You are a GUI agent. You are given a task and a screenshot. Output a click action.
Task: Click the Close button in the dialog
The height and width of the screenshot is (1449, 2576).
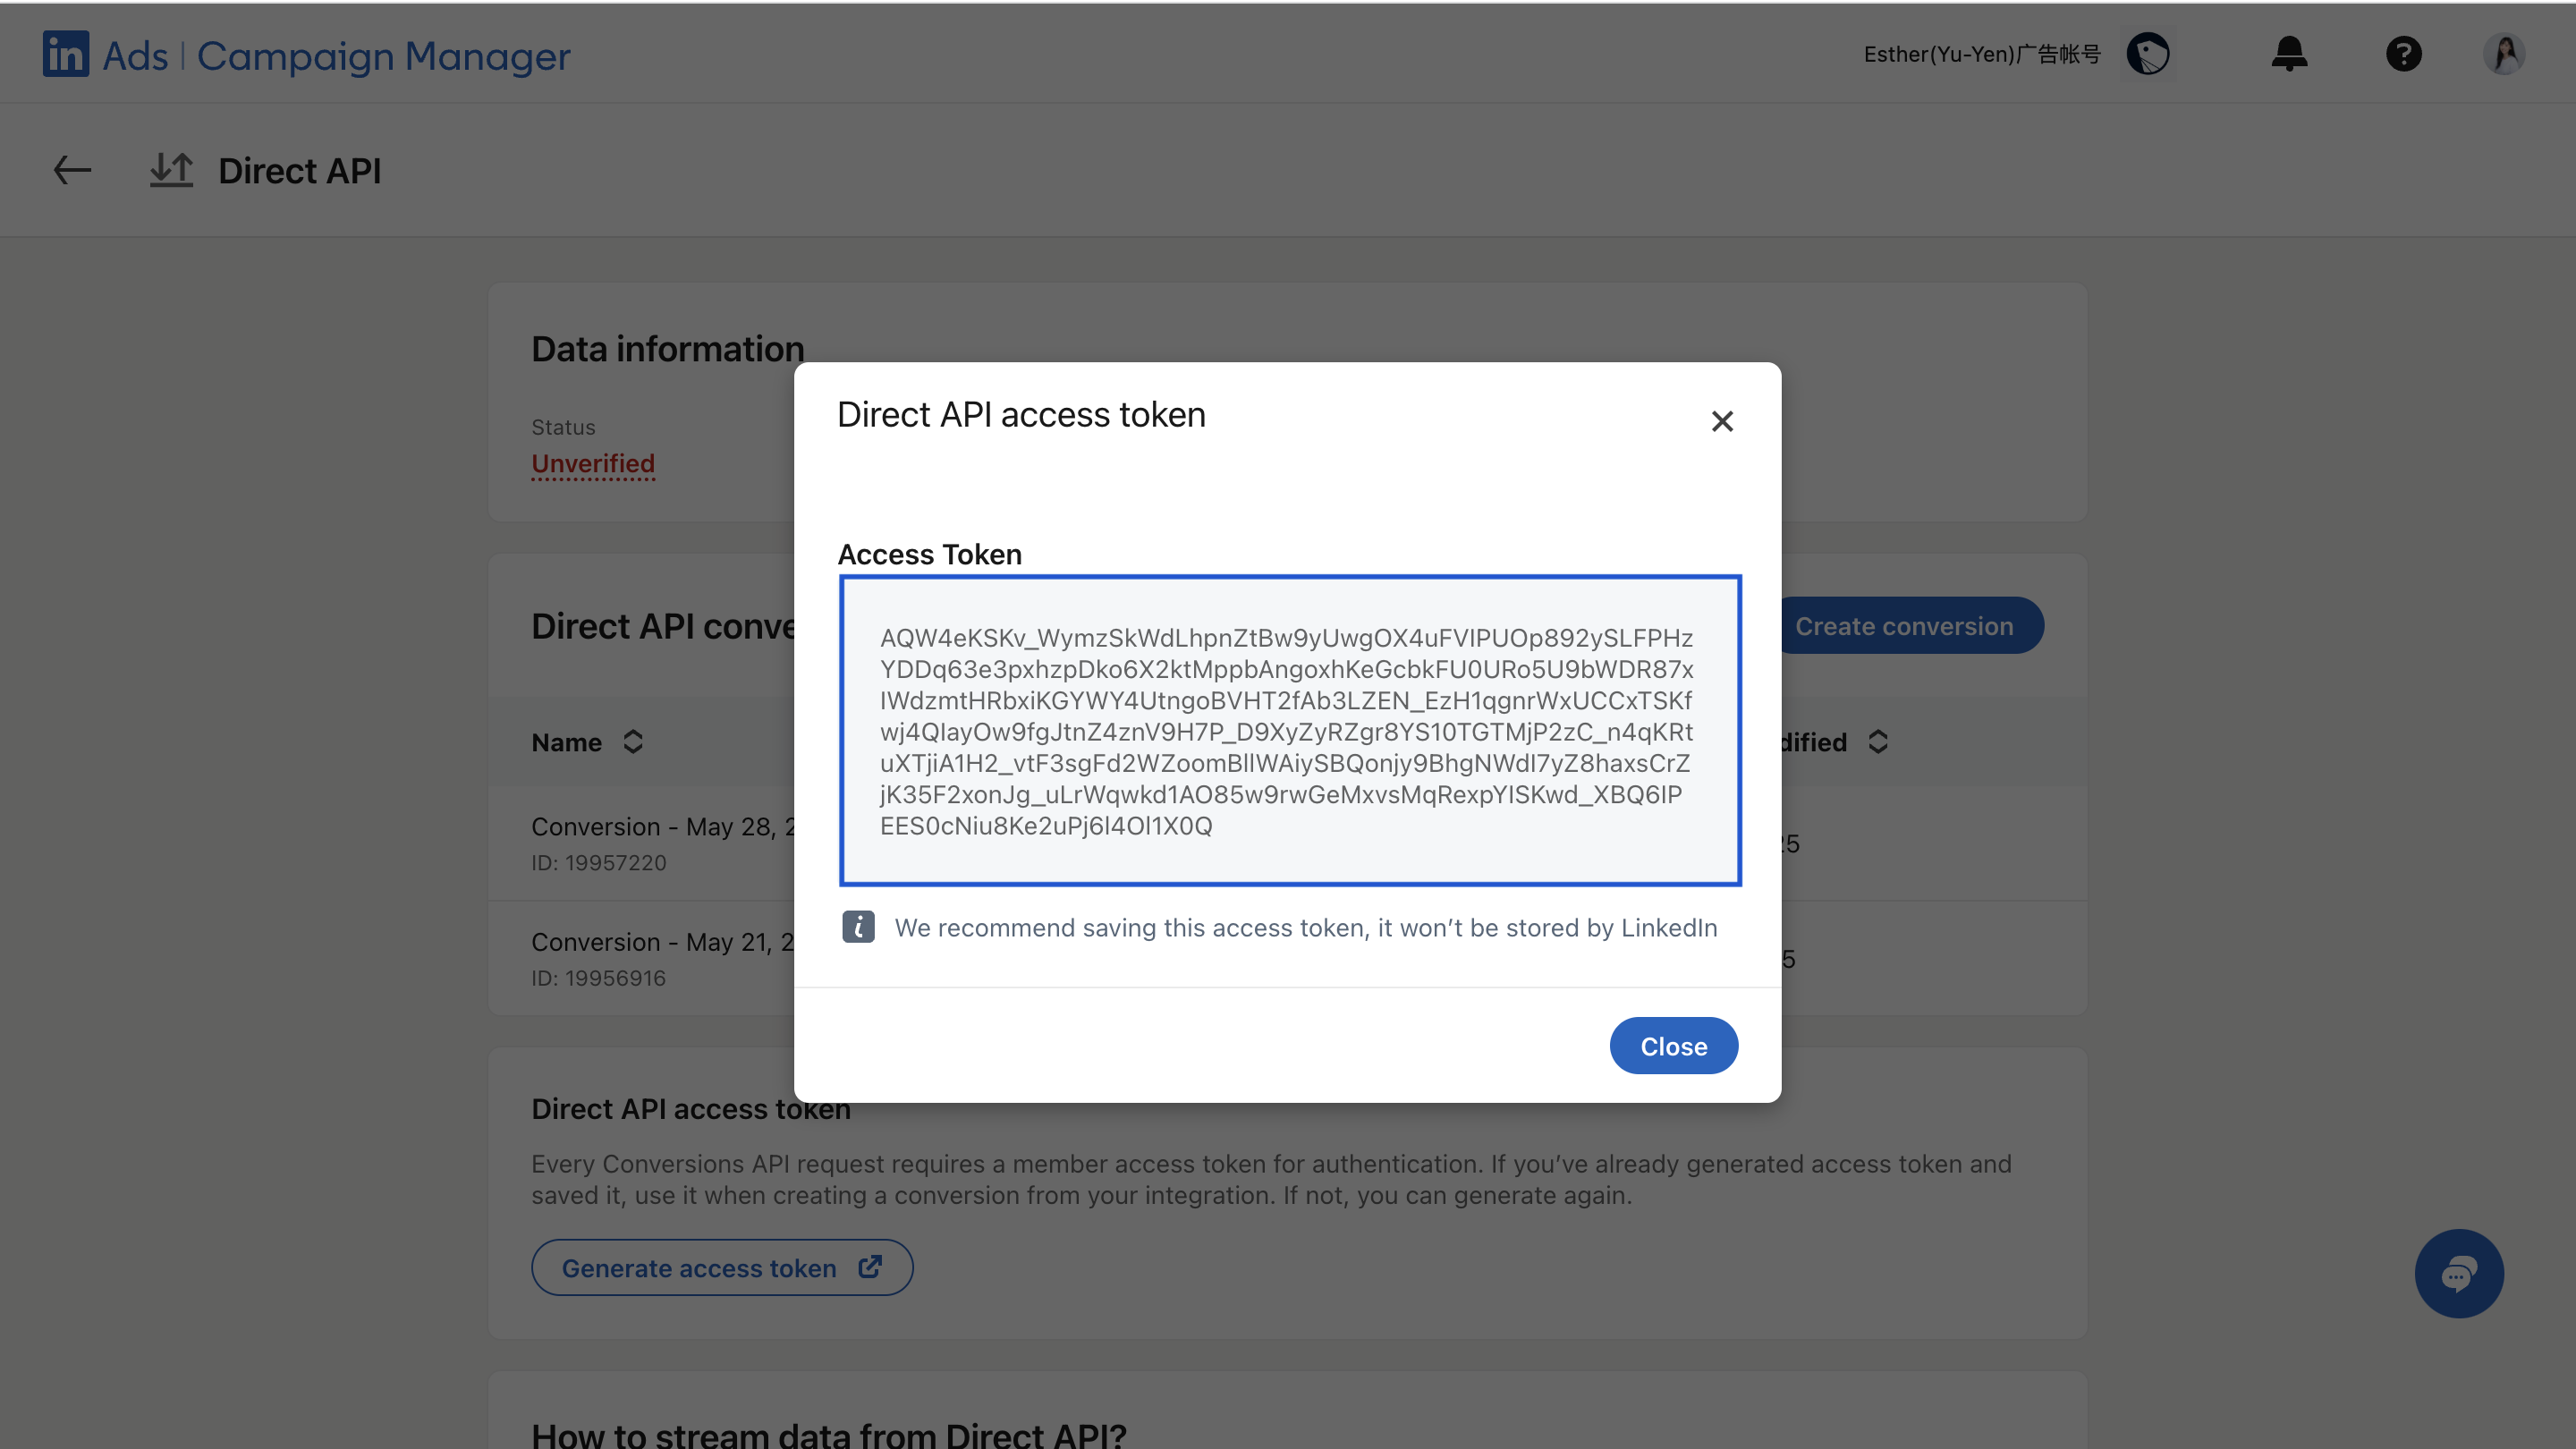(1673, 1046)
